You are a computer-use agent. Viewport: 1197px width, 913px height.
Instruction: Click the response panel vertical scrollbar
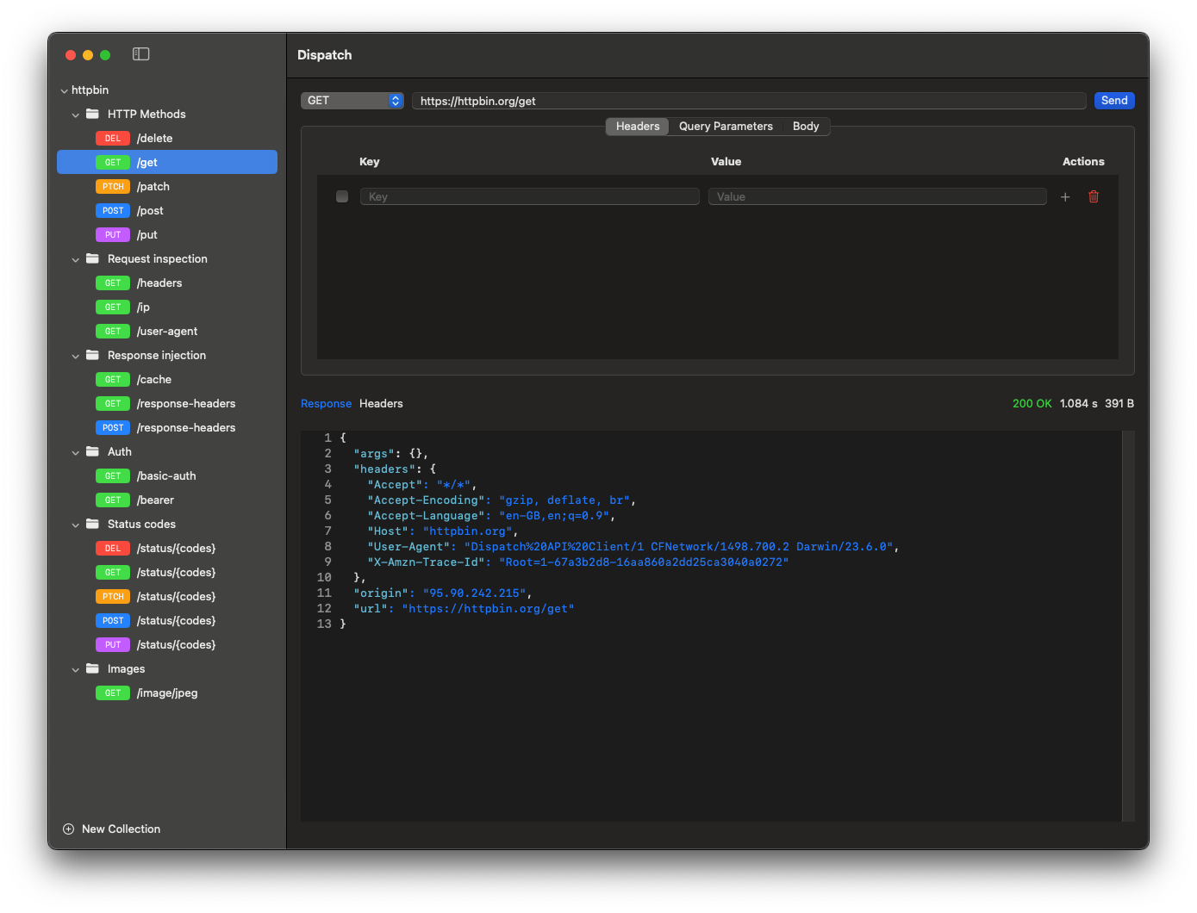1128,626
